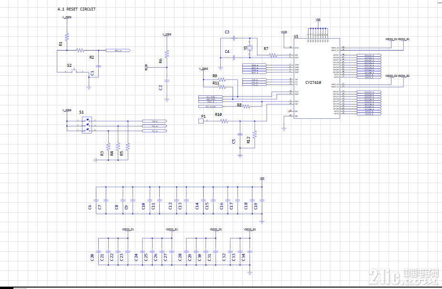Image resolution: width=442 pixels, height=289 pixels.
Task: Click the R2 resistor label
Action: pos(92,57)
